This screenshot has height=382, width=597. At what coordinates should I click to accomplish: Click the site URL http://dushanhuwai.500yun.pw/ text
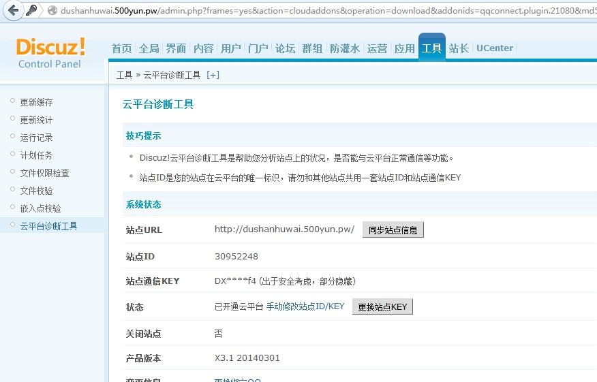[284, 229]
